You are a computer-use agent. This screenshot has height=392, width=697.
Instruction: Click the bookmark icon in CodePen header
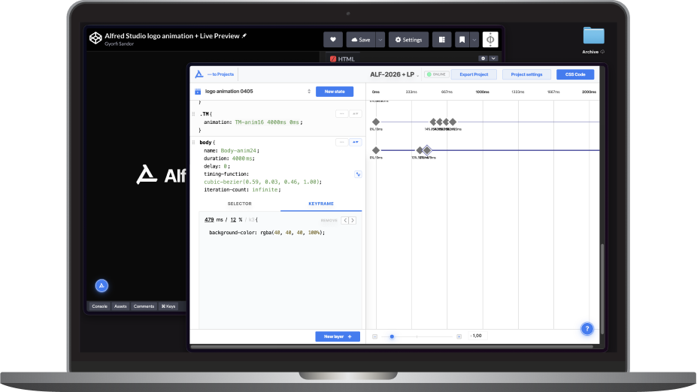click(462, 40)
